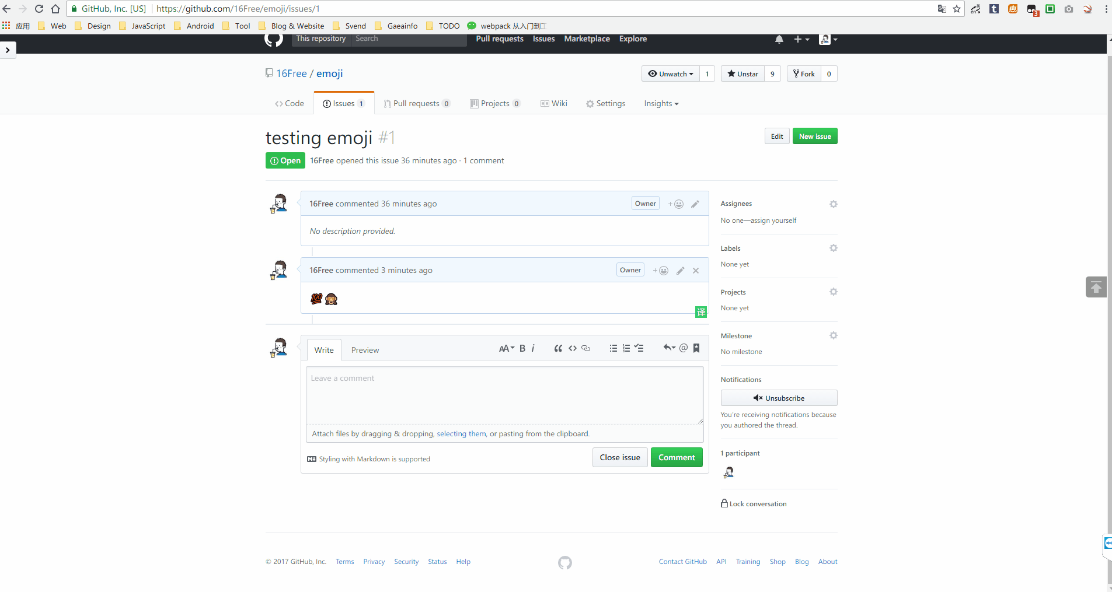The width and height of the screenshot is (1112, 592).
Task: Unsubscribe from issue notifications
Action: pyautogui.click(x=779, y=398)
